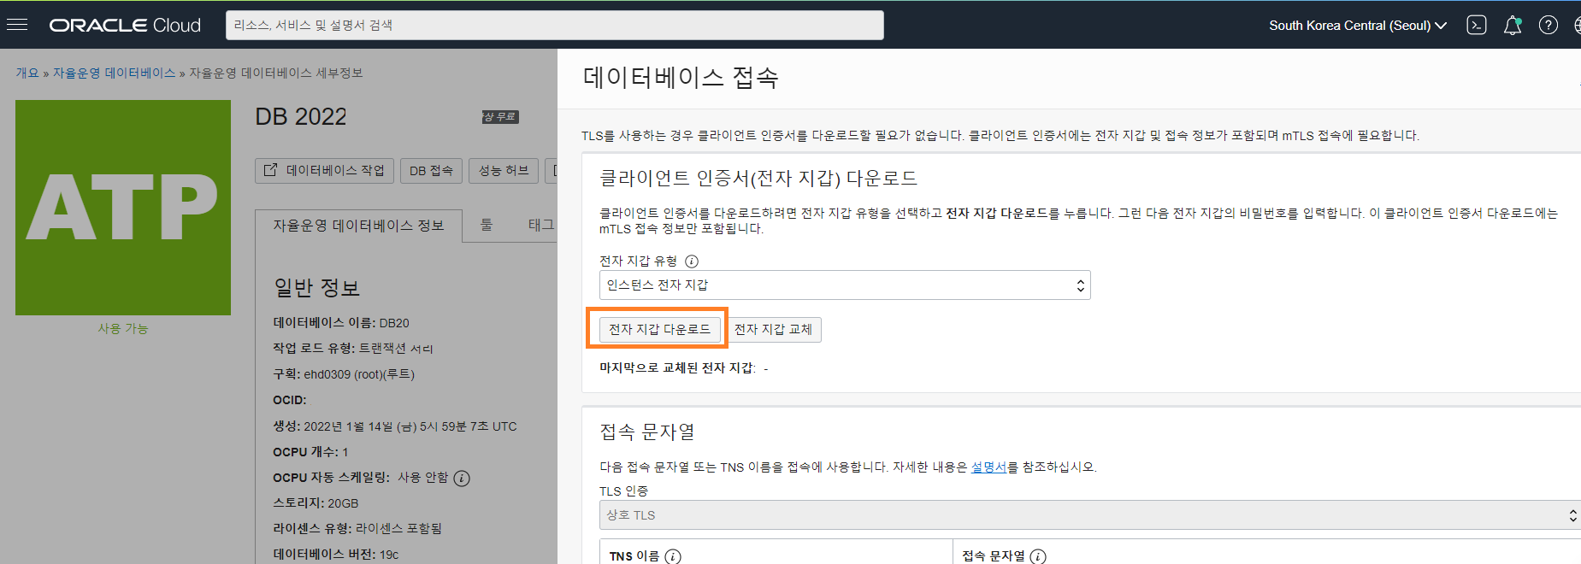
Task: Open the 설명서 documentation link
Action: click(x=988, y=467)
